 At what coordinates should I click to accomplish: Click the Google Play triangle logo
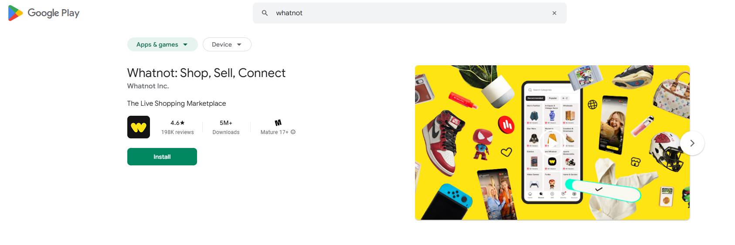pyautogui.click(x=15, y=13)
